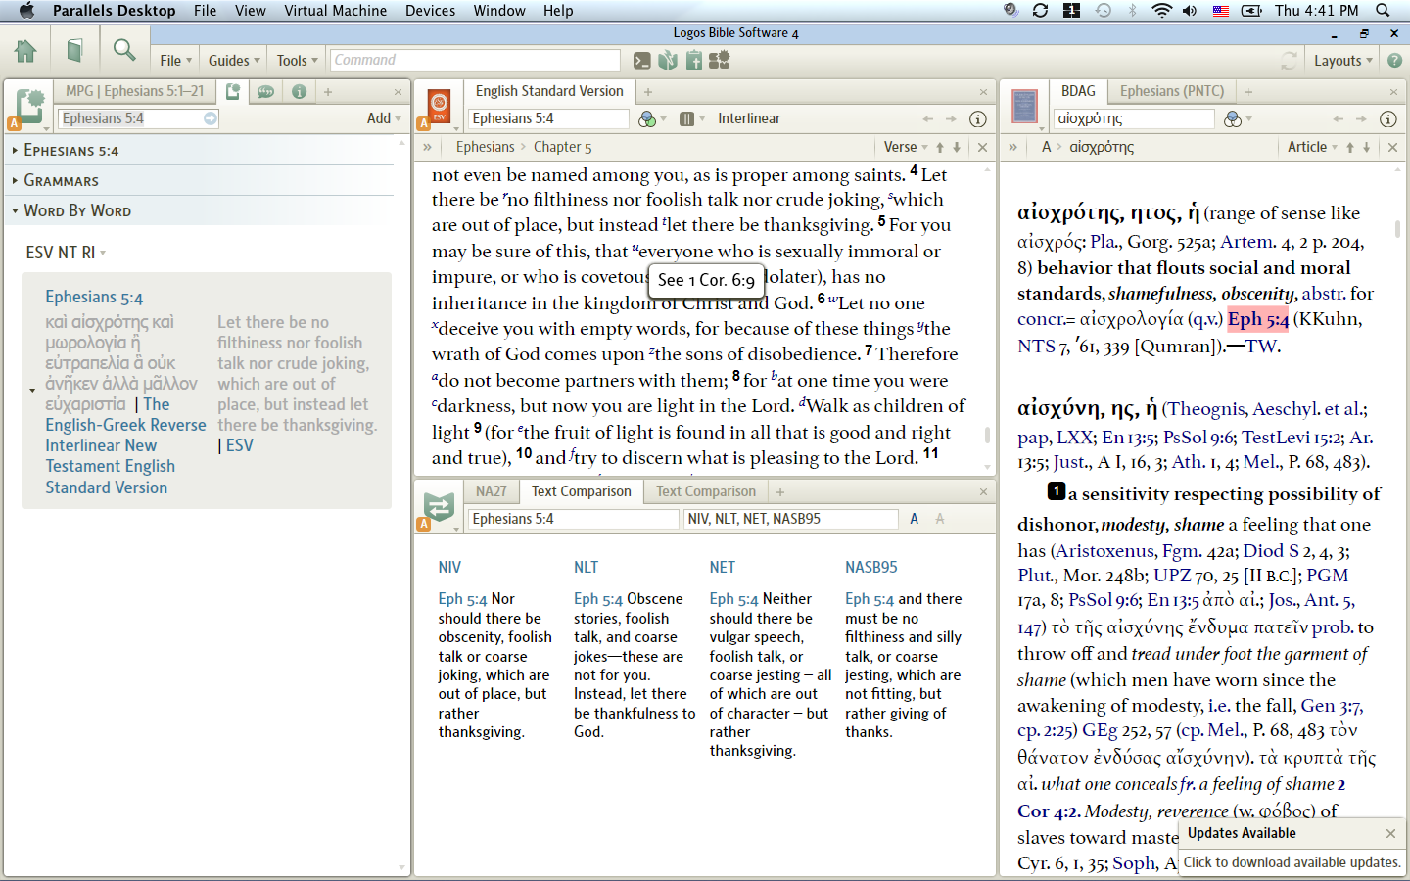Click the command-prompt shortcut icon
The height and width of the screenshot is (881, 1410).
(642, 61)
